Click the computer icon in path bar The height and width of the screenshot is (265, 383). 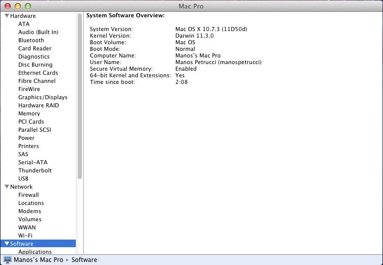[x=8, y=259]
